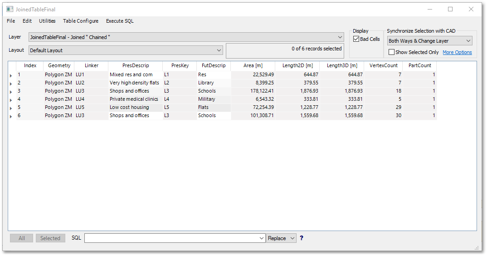Click the LU5 linker cell
Viewport: 487px width, 256px height.
pyautogui.click(x=91, y=107)
